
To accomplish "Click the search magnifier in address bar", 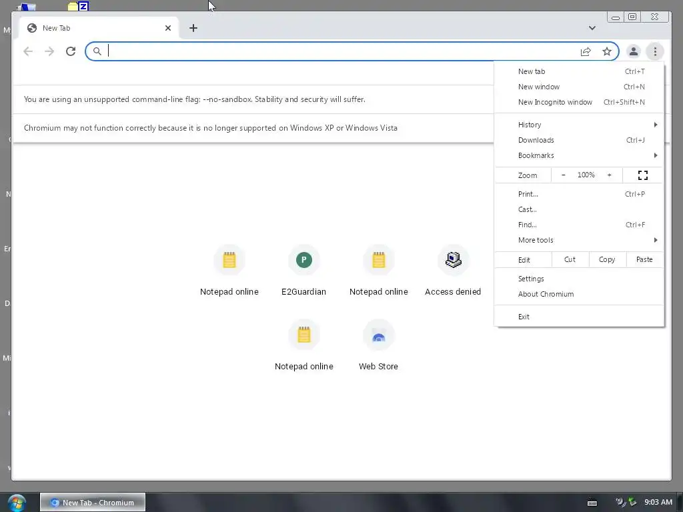I will (97, 51).
